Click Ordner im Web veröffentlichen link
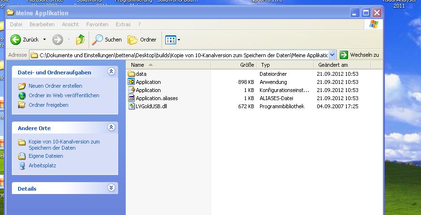This screenshot has width=421, height=215. (x=64, y=95)
